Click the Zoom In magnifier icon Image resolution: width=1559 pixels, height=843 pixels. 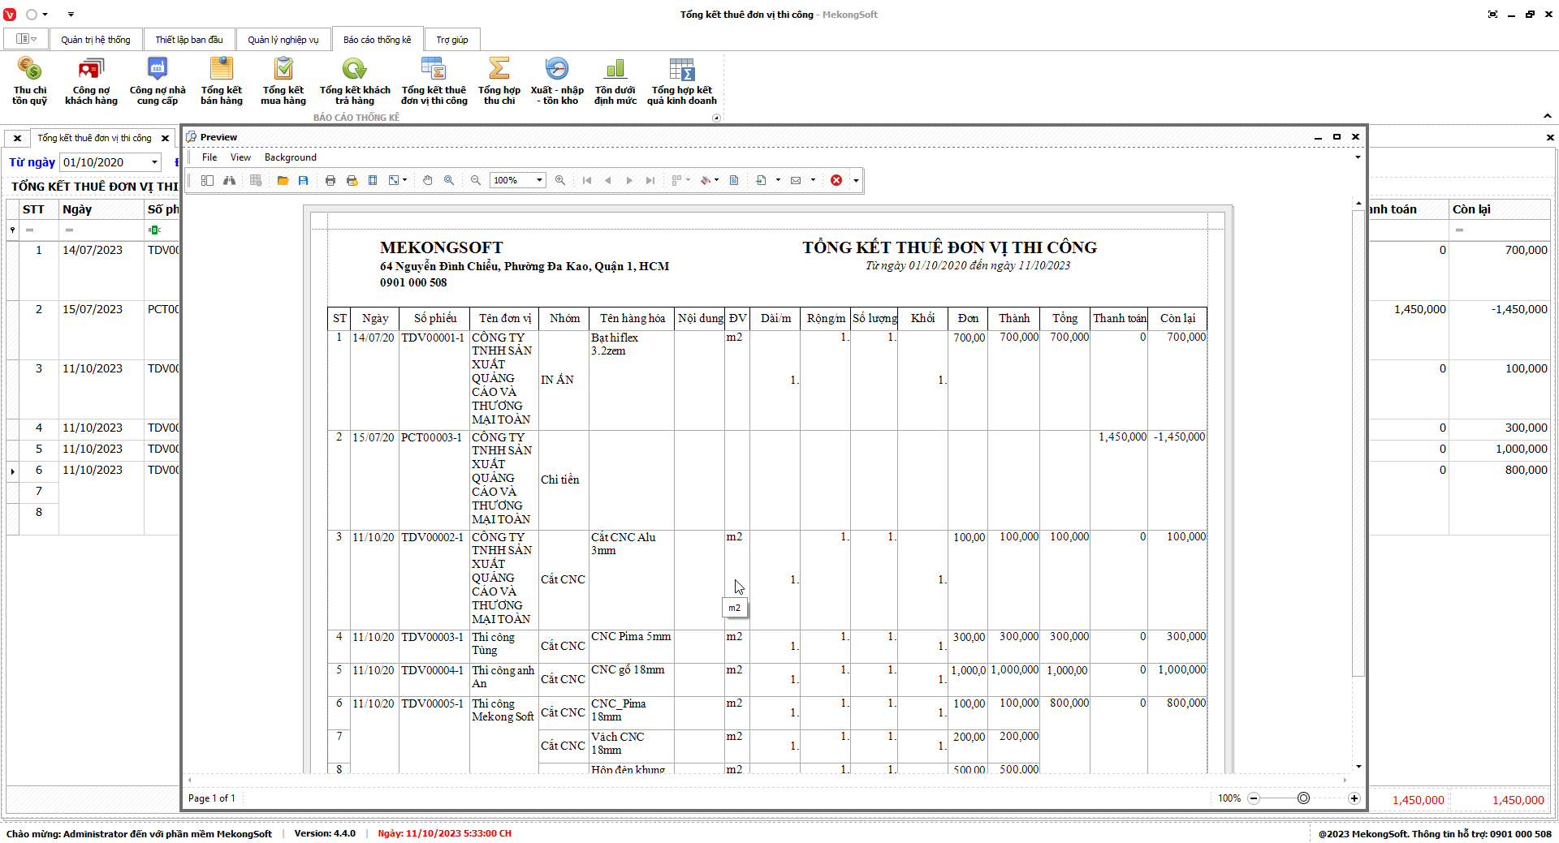pyautogui.click(x=560, y=180)
